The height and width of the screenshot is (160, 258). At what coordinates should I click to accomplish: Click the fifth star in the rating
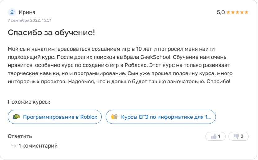(247, 12)
